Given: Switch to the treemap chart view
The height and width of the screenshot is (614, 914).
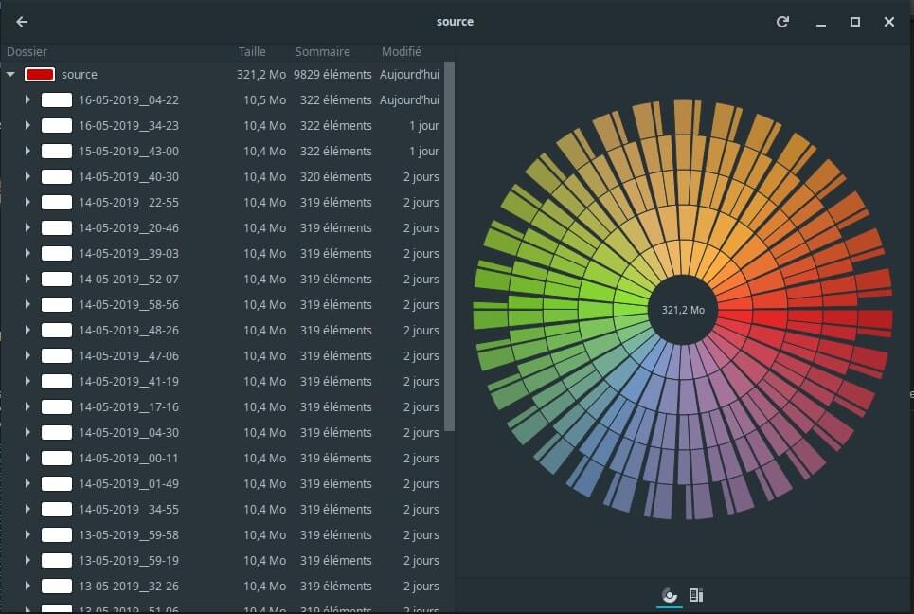Looking at the screenshot, I should pyautogui.click(x=696, y=595).
